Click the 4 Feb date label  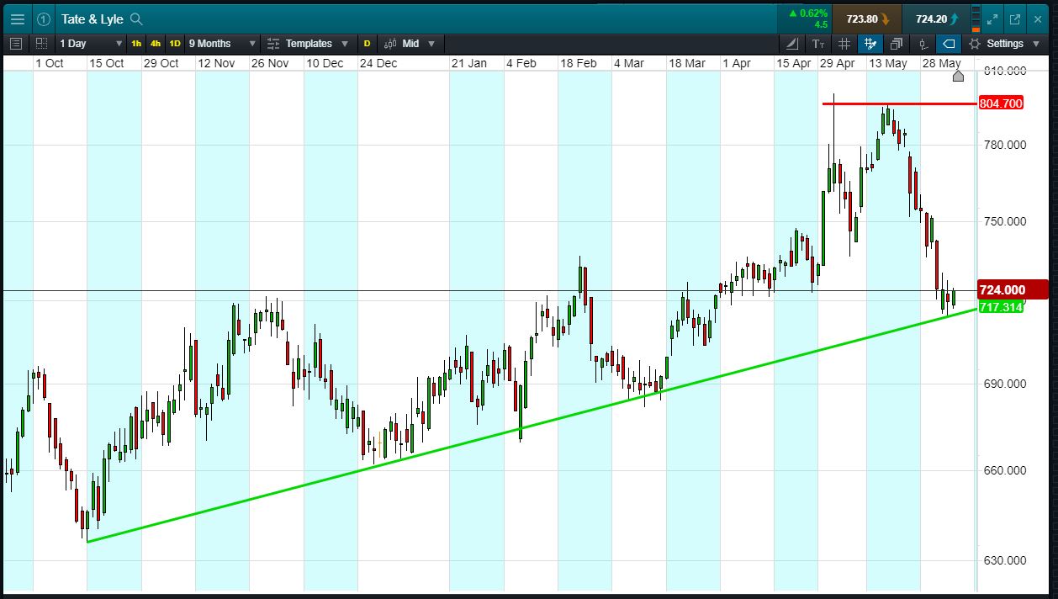click(x=521, y=63)
